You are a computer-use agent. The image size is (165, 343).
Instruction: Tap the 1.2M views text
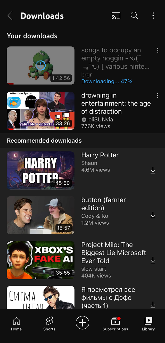pos(95,223)
